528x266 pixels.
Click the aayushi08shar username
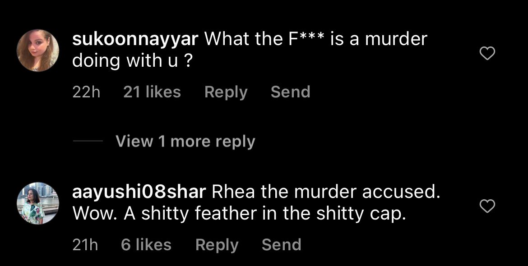(139, 192)
